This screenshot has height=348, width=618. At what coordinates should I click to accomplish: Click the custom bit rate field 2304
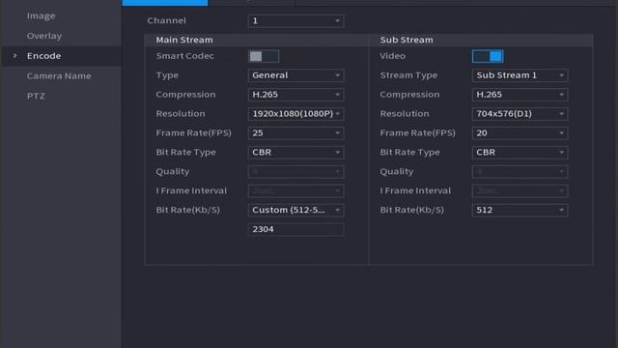(x=295, y=229)
